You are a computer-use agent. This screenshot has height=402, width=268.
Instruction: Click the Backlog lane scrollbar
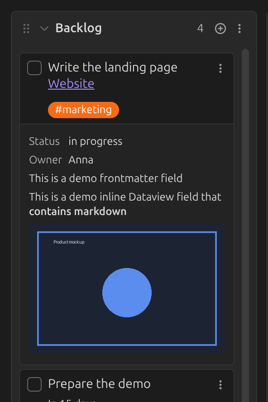(245, 225)
